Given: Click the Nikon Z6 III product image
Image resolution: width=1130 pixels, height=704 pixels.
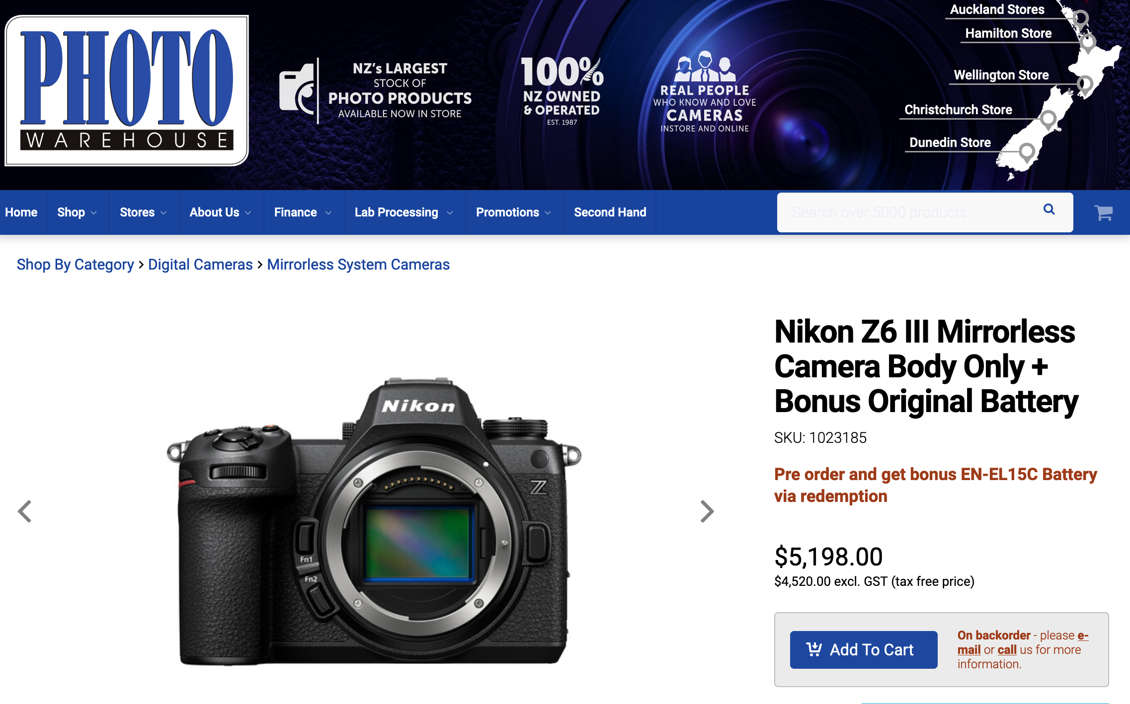Looking at the screenshot, I should tap(374, 521).
